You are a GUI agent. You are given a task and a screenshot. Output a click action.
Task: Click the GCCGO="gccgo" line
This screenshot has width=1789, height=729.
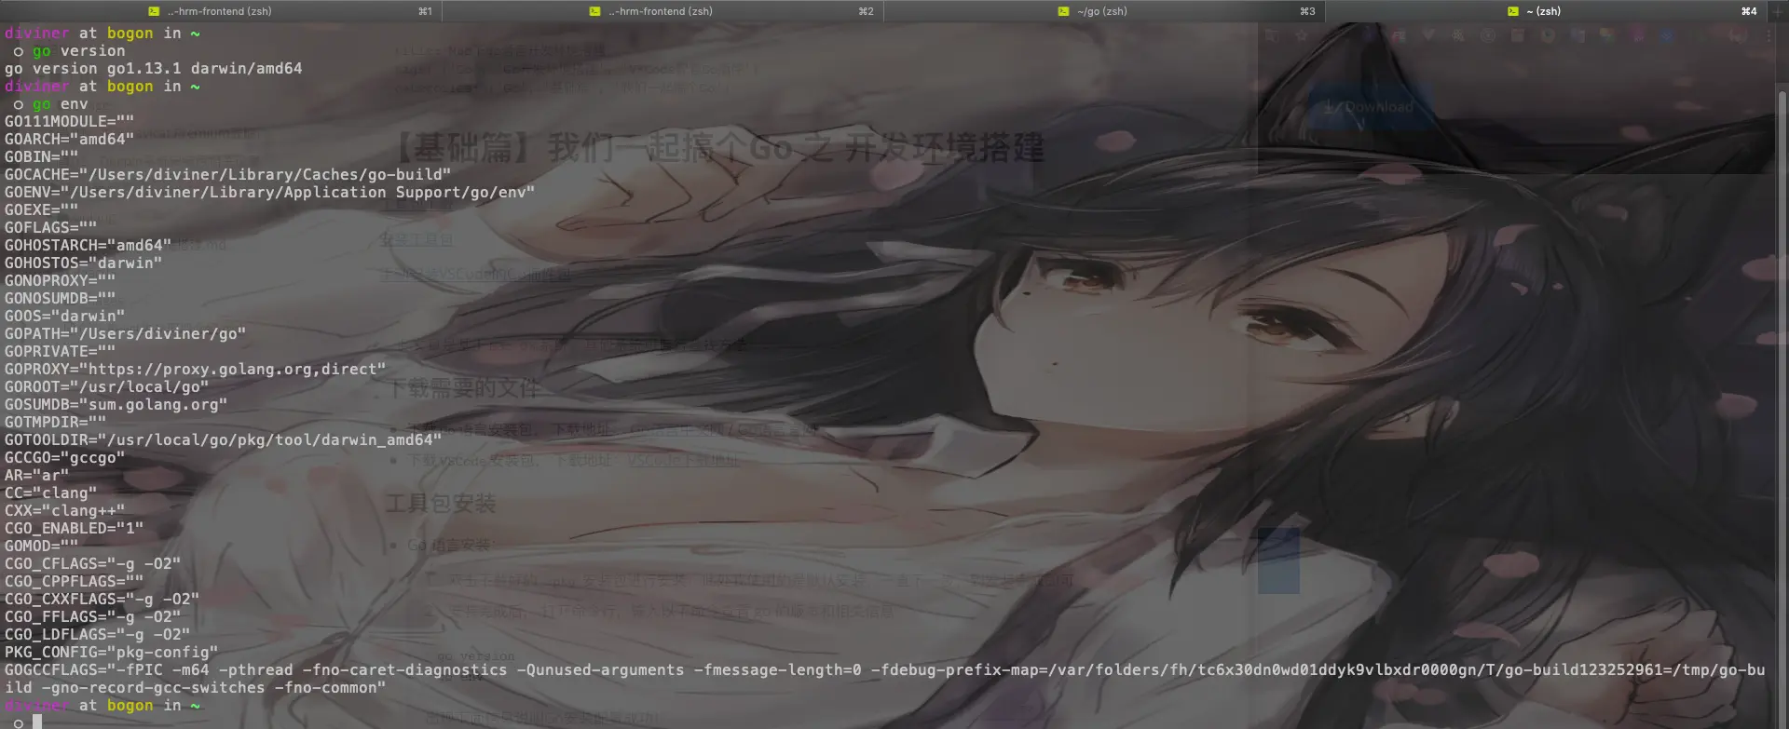(64, 458)
